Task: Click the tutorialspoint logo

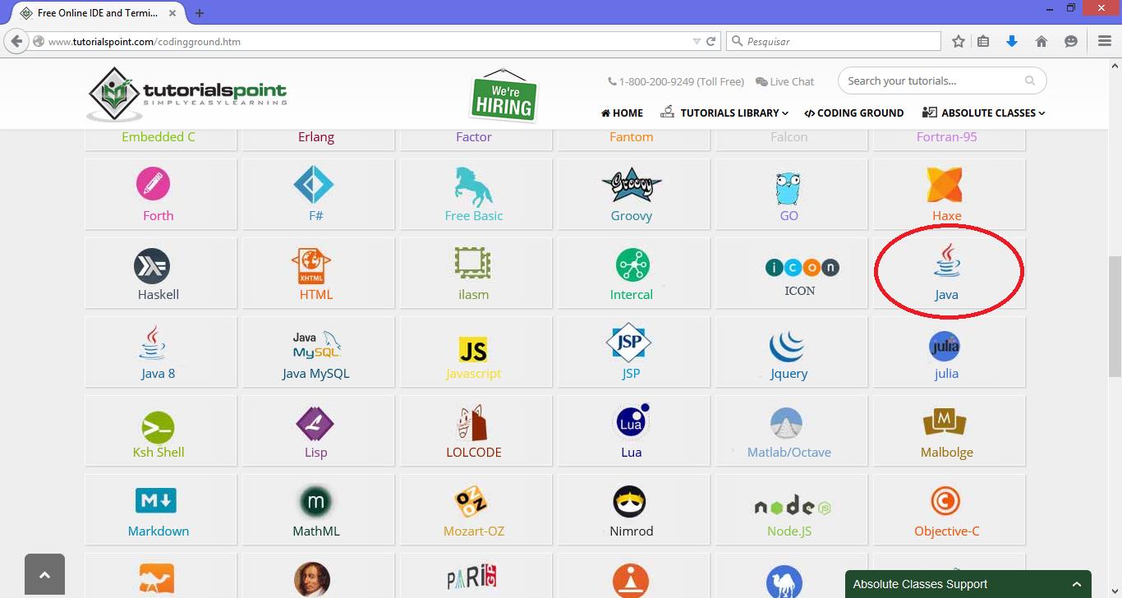Action: point(187,94)
